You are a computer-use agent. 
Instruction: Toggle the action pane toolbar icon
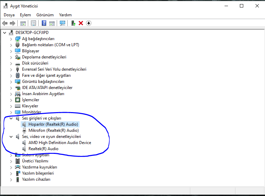(52, 23)
